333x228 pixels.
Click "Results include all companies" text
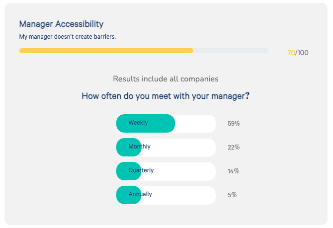(166, 78)
